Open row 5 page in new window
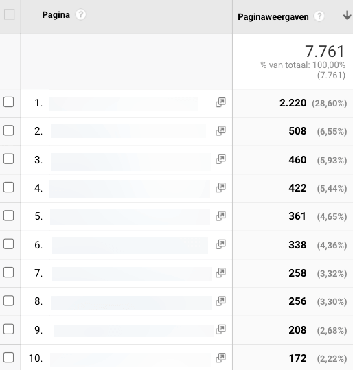Screen dimensions: 355x370 point(220,216)
